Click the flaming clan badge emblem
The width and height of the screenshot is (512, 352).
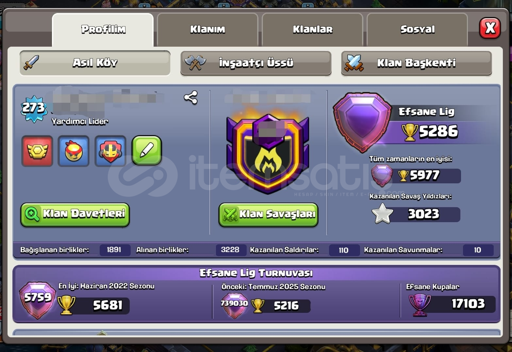click(x=268, y=152)
